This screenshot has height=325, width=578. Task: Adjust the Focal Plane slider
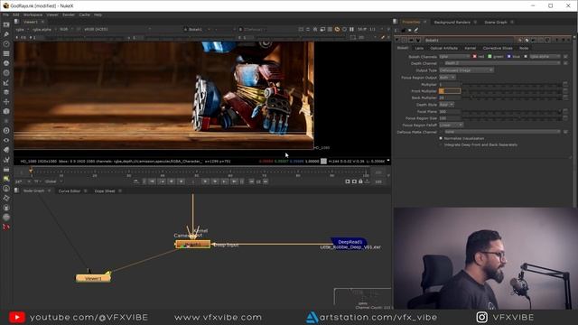[x=512, y=111]
